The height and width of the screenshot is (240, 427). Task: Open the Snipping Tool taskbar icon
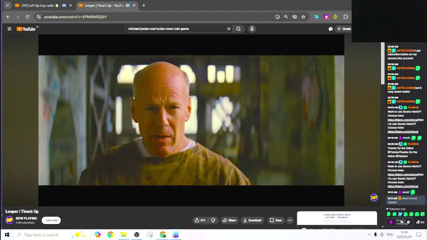(150, 235)
